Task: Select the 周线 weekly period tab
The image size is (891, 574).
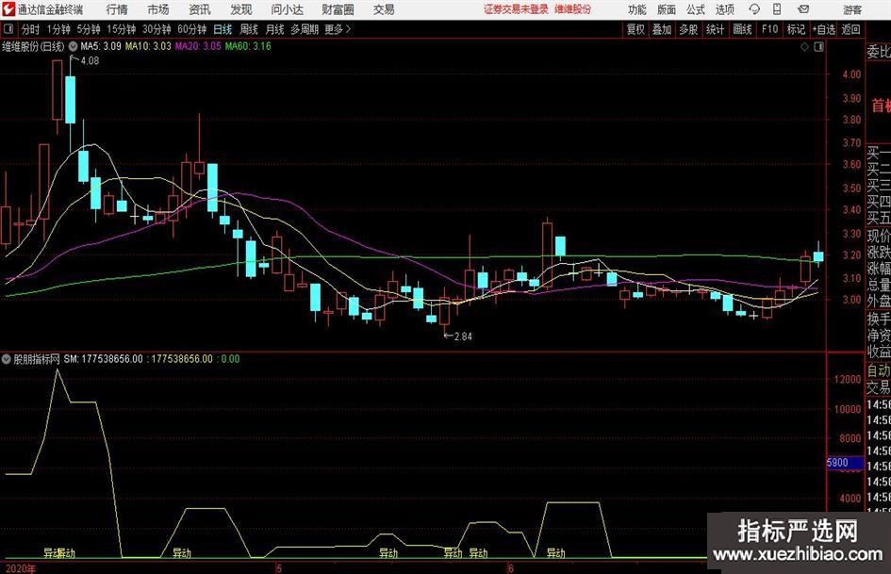Action: pyautogui.click(x=249, y=29)
